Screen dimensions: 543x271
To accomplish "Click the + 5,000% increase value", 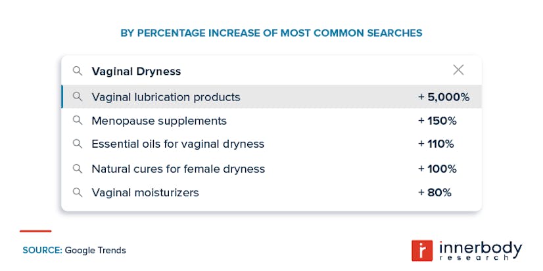I will pos(444,97).
